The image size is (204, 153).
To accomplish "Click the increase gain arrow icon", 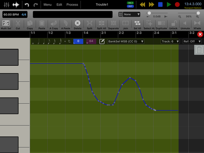I will [x=166, y=17].
